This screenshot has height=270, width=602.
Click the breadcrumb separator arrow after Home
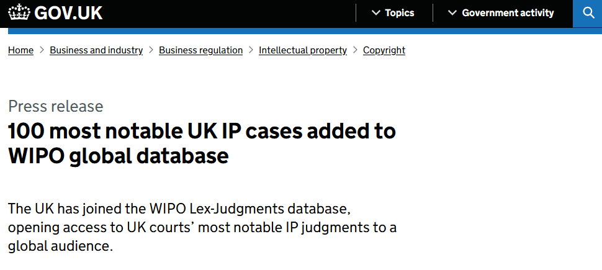coord(42,50)
